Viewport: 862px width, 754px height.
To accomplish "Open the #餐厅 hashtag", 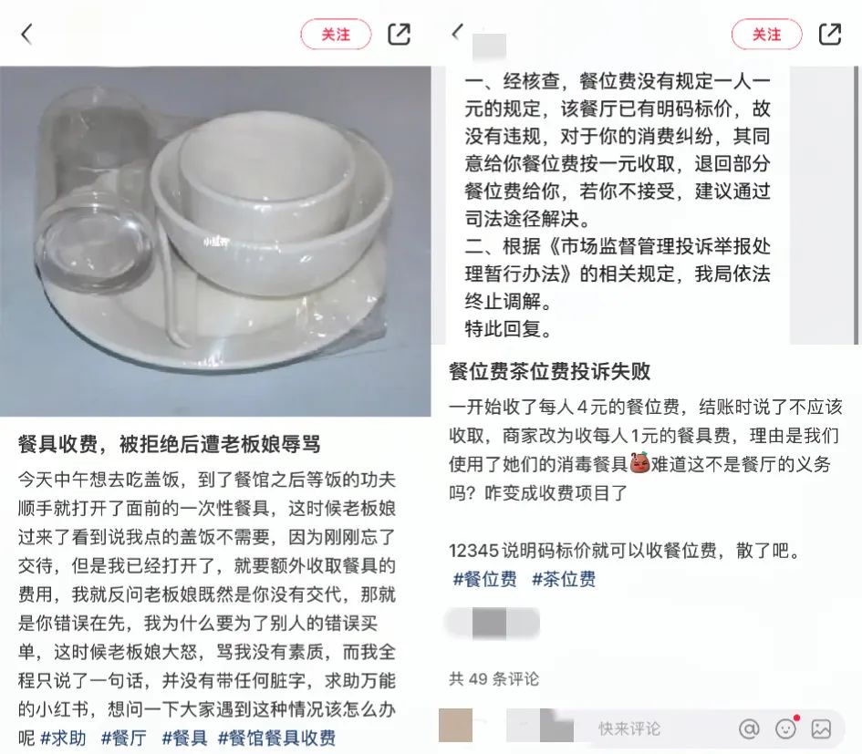I will tap(124, 738).
